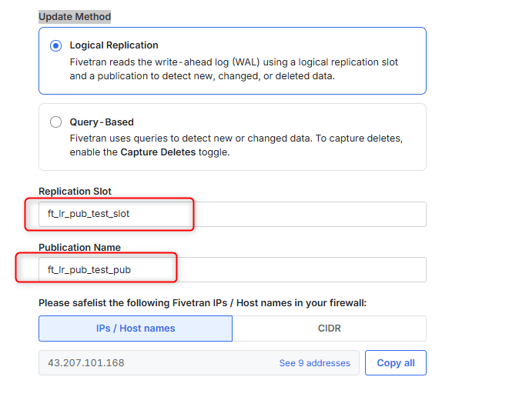Click the 43.207.101.168 IP address text
This screenshot has height=407, width=509.
point(86,363)
